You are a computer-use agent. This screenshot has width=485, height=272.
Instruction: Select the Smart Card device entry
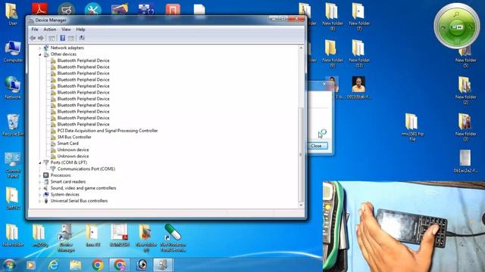67,144
